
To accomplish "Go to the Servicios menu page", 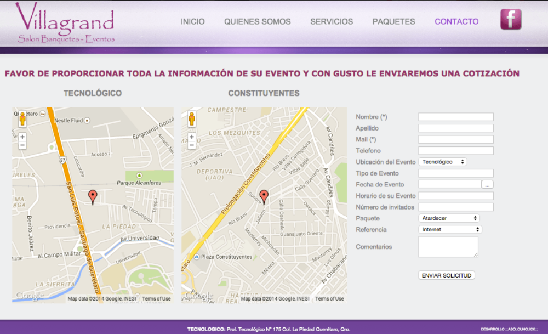I will click(332, 22).
